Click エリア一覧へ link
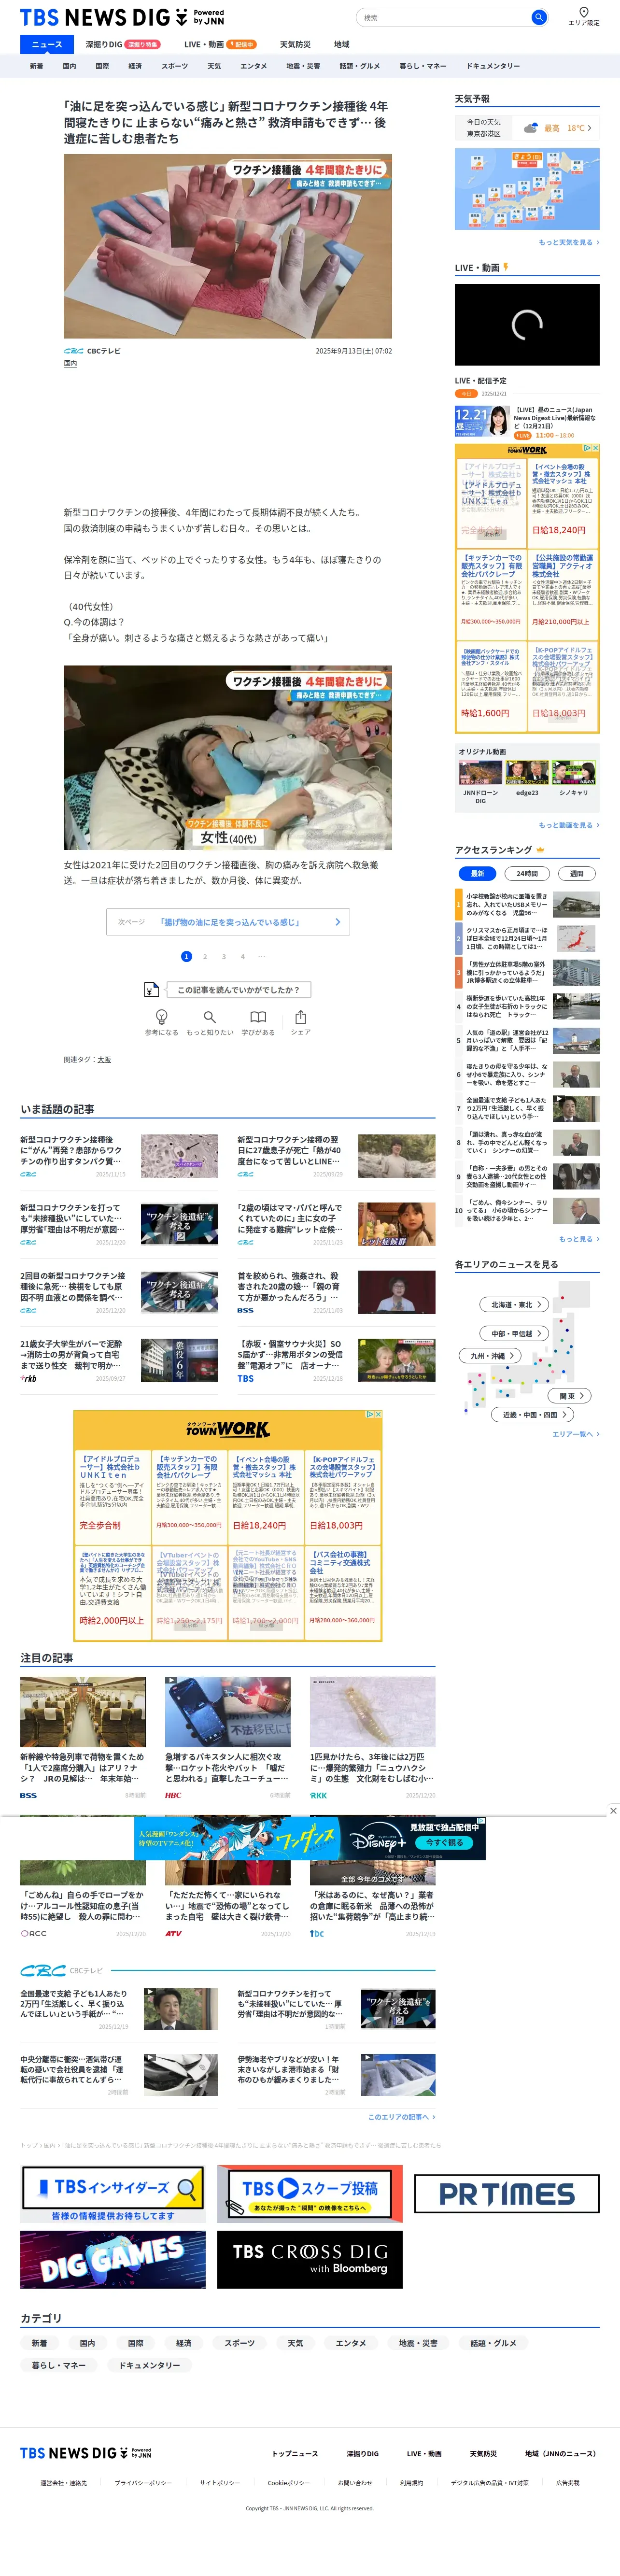Screen dimensions: 620x2576 coord(576,1434)
